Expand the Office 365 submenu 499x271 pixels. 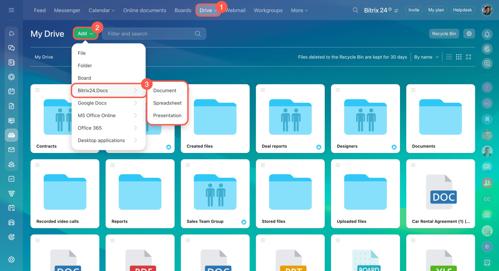pyautogui.click(x=108, y=128)
